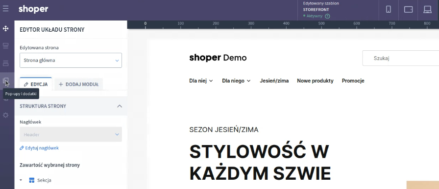Select the Edycja tab
This screenshot has width=439, height=189.
(x=36, y=84)
